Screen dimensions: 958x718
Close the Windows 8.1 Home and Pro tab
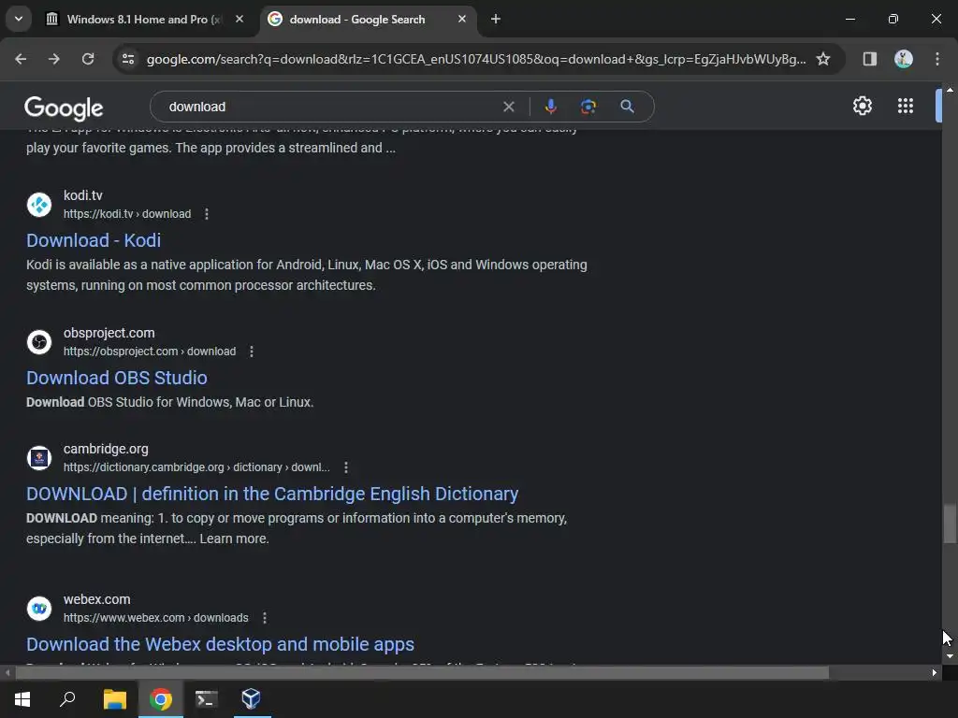click(x=239, y=19)
